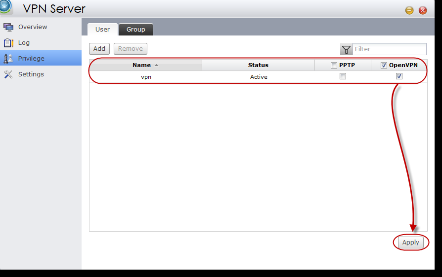Click the Remove button
The width and height of the screenshot is (442, 277).
130,49
